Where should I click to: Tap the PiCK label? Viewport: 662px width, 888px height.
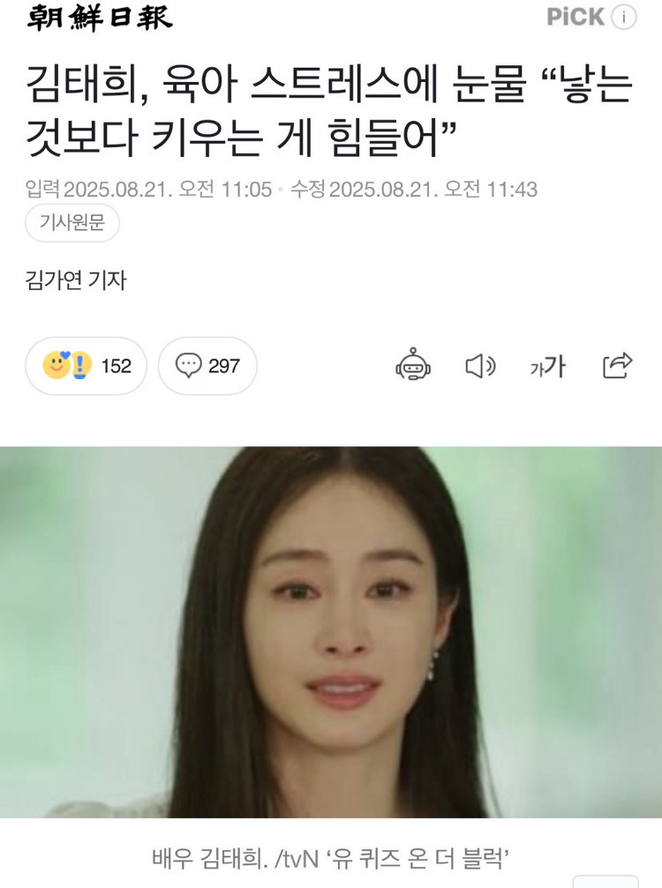coord(575,17)
